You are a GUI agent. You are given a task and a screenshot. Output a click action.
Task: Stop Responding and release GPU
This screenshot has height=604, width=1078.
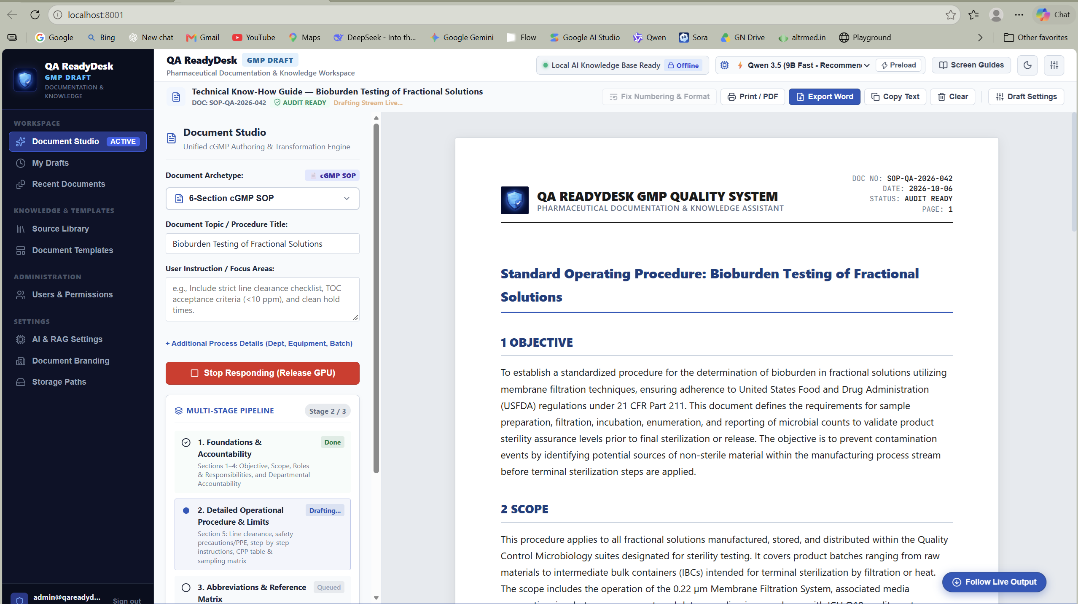(262, 373)
